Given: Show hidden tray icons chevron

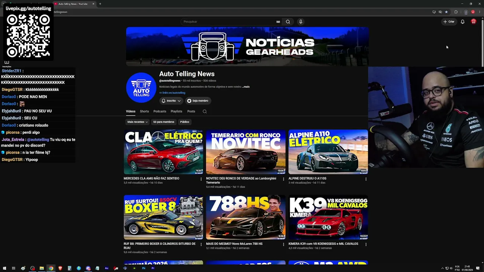Looking at the screenshot, I should (x=442, y=268).
